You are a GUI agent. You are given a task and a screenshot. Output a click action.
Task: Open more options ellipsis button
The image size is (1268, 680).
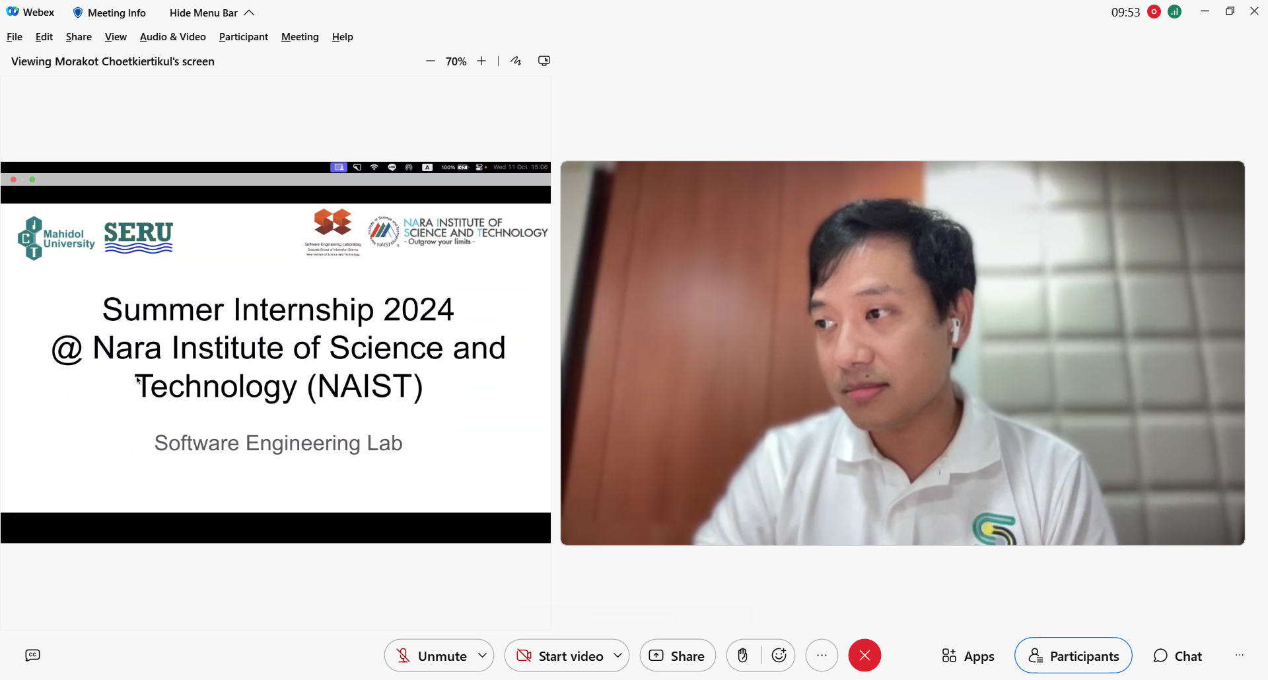click(x=822, y=656)
